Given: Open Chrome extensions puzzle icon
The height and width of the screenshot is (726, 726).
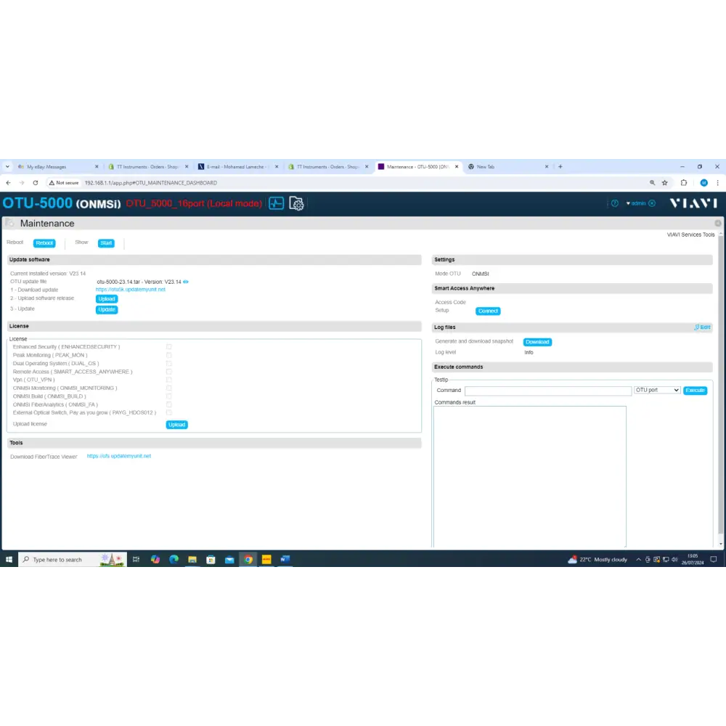Looking at the screenshot, I should click(684, 183).
